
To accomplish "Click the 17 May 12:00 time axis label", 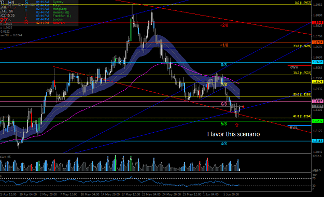I will [x=131, y=194].
